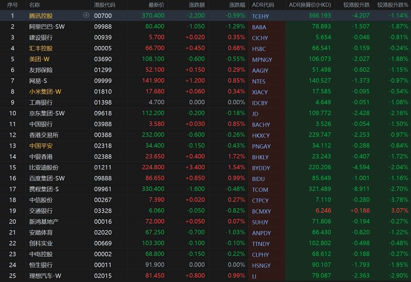
Task: Click the eye icon beside 腾讯控股
Action: 86,15
